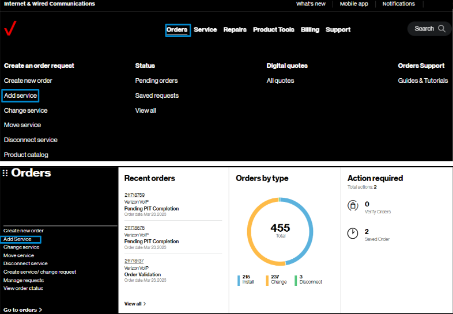Click Create service/ change request

pyautogui.click(x=40, y=272)
